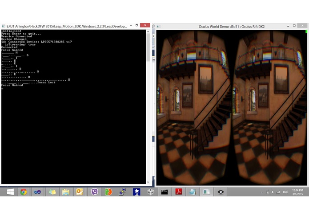Open the Visual Studio infinity icon on taskbar

click(x=37, y=192)
